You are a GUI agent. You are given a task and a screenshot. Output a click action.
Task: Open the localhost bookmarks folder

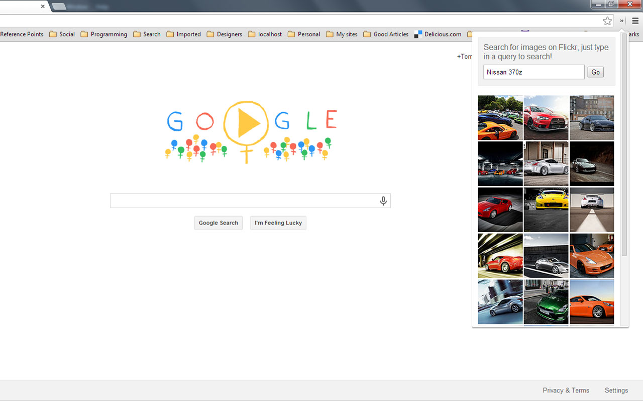click(265, 34)
